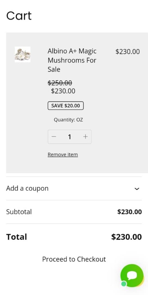This screenshot has height=295, width=148.
Task: Click the chevron arrow beside Add a coupon
Action: (x=137, y=189)
